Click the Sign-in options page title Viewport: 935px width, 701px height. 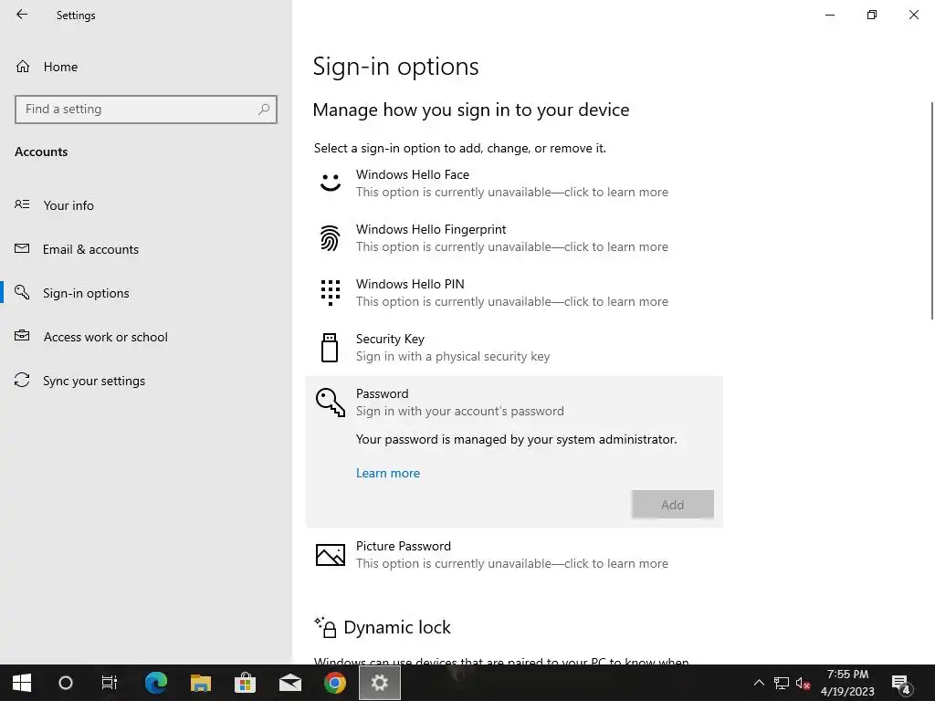[x=396, y=66]
